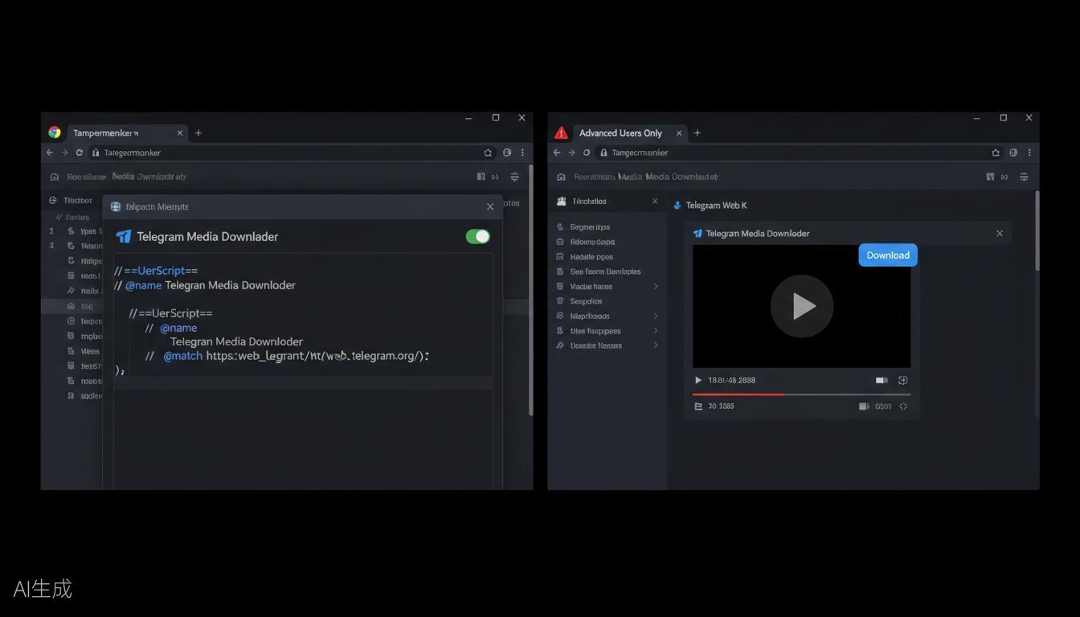Reload the page in the Tampermenker window
Screen dimensions: 1080x617
(79, 153)
